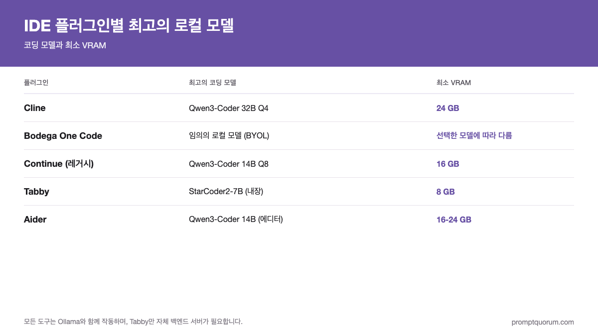The image size is (598, 336).
Task: Click the '선택한 모델에 따라 다름' value
Action: pos(474,136)
